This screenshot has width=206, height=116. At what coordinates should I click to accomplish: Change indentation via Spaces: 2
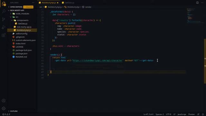[x=160, y=114]
